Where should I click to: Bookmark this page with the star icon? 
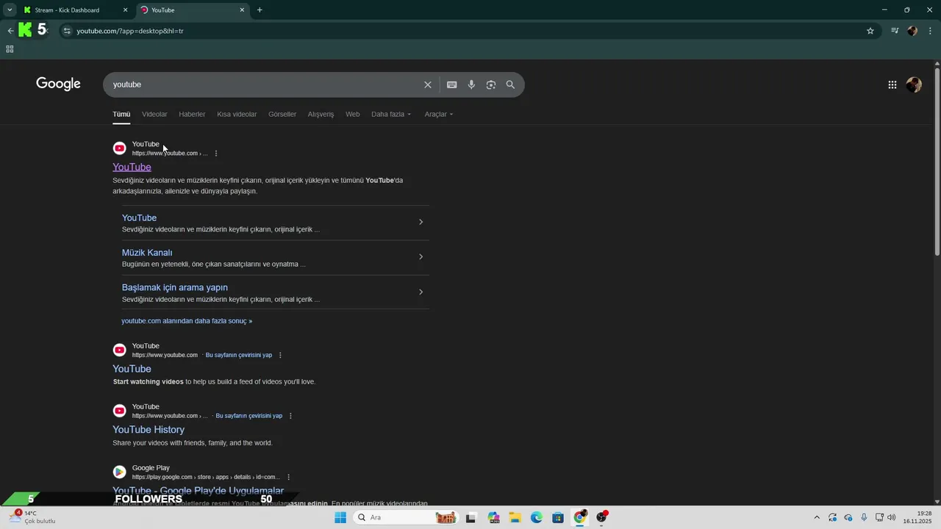(870, 31)
